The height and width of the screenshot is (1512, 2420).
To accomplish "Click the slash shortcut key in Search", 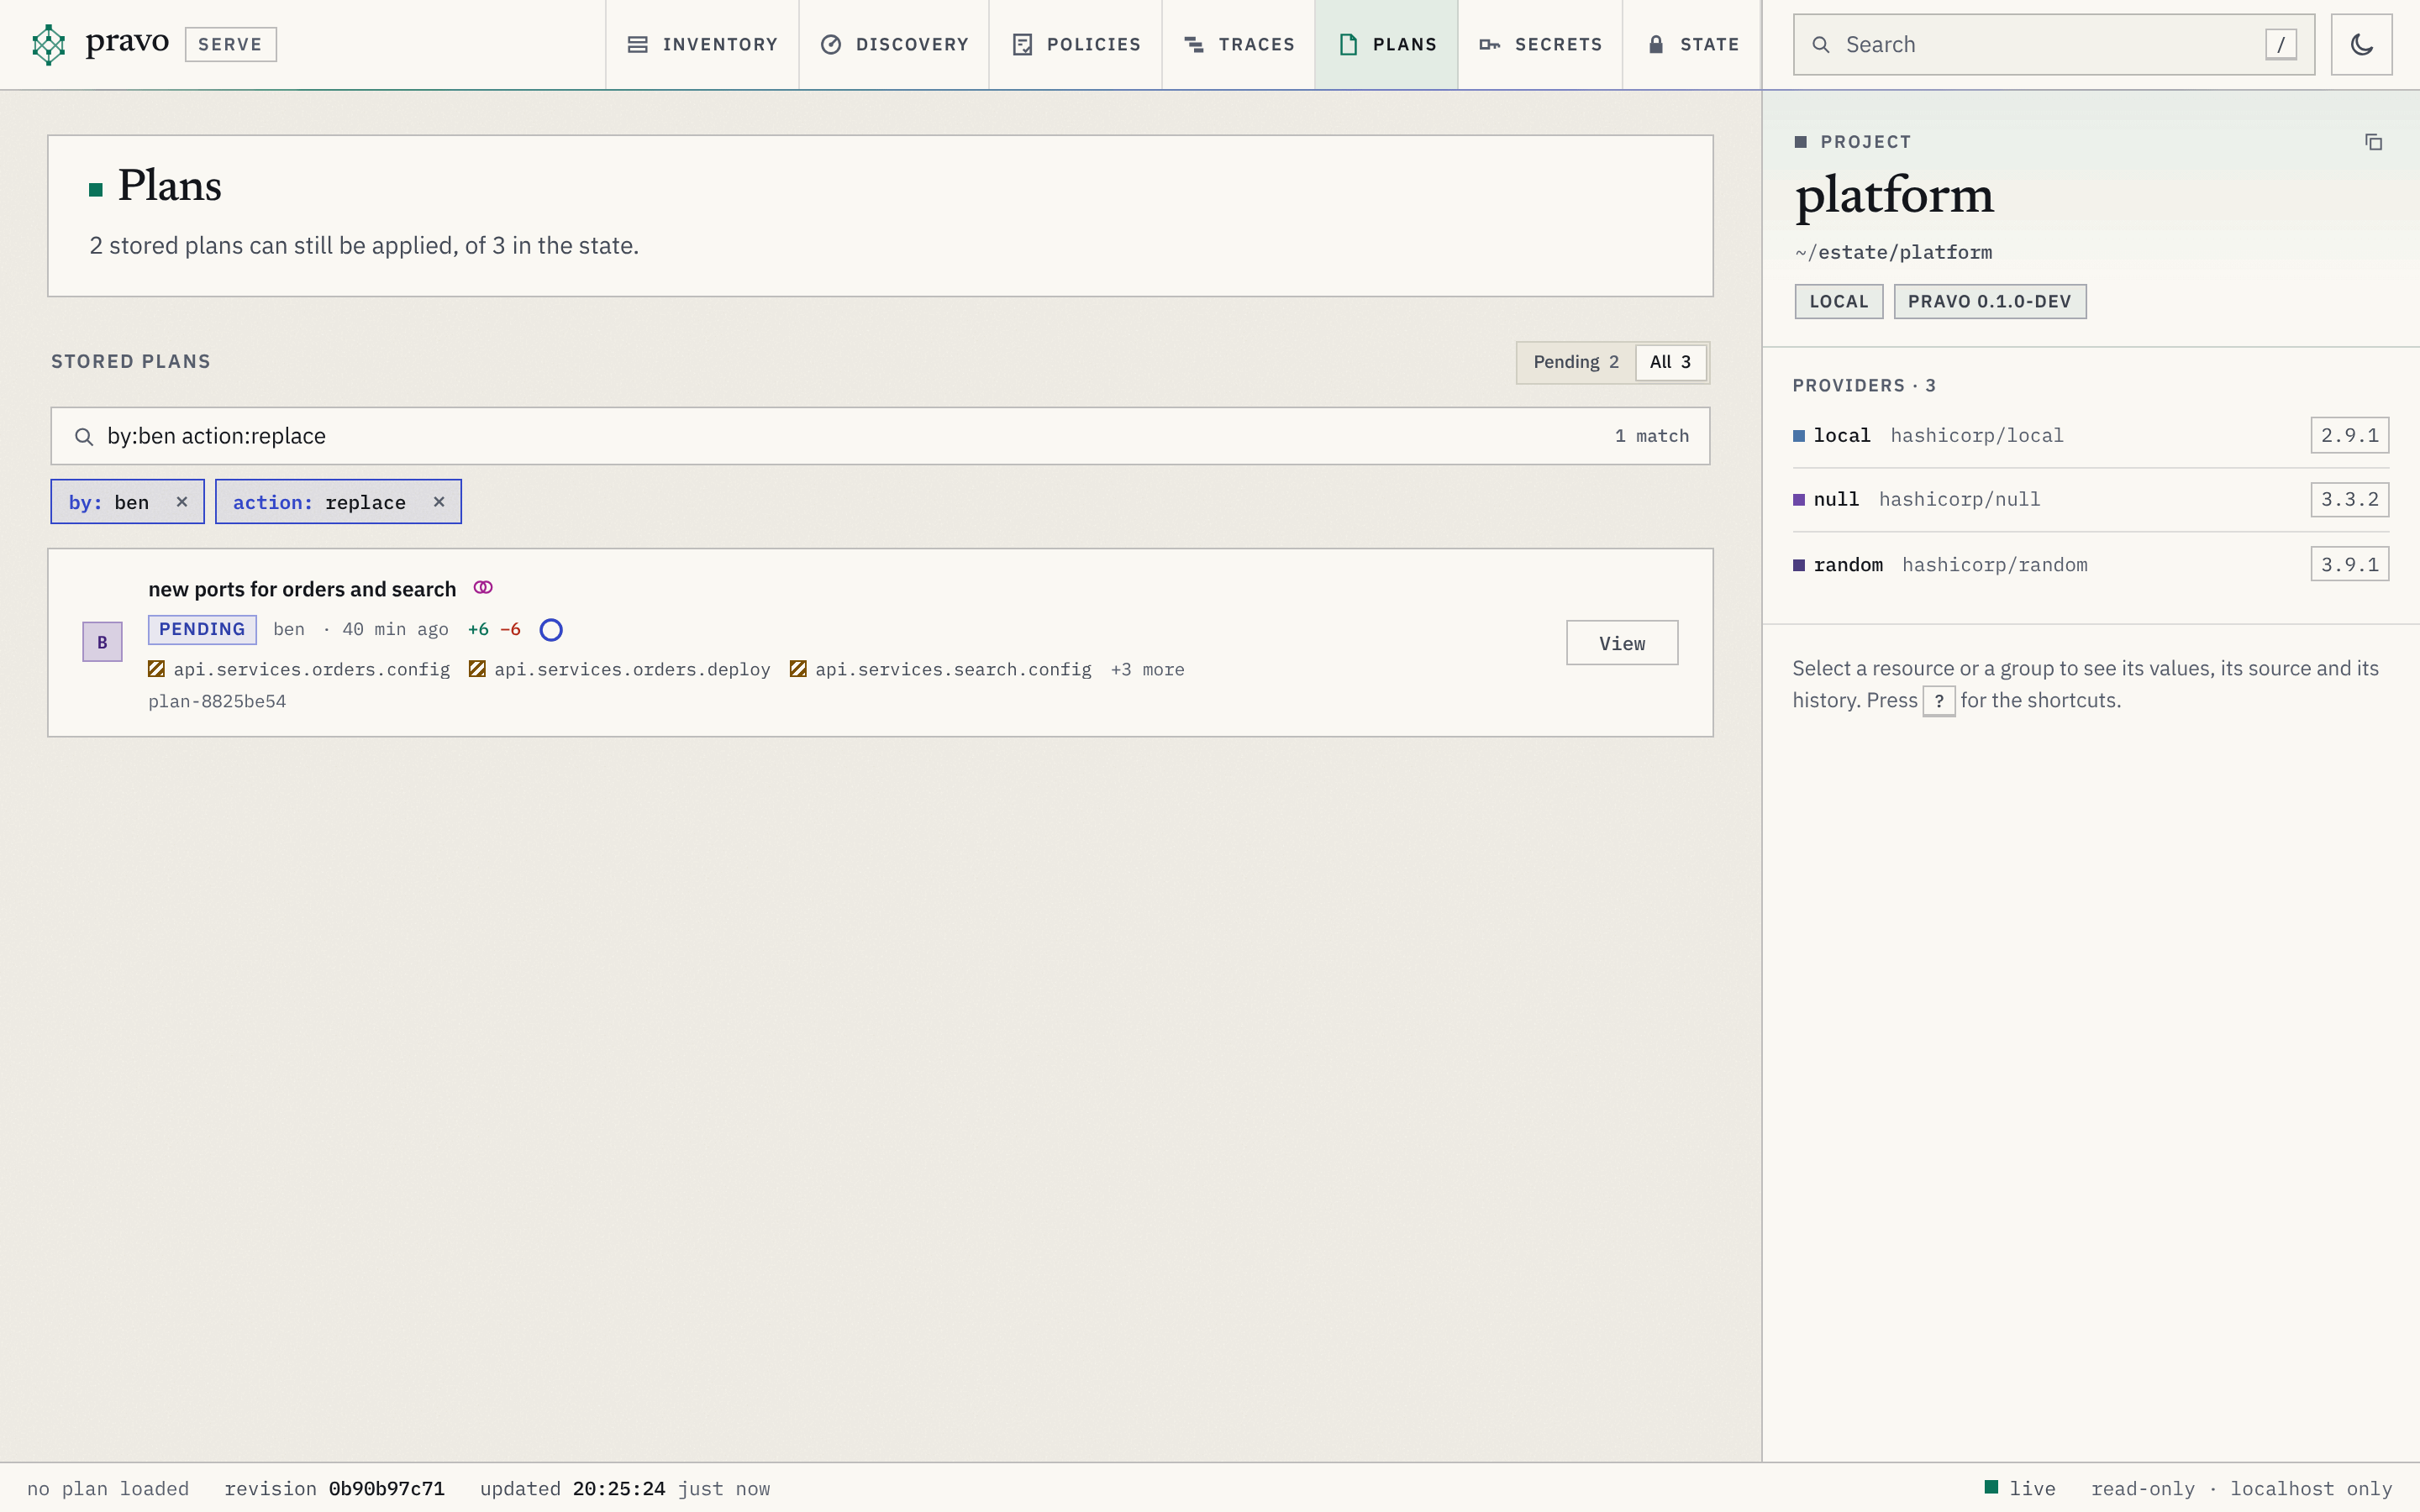I will tap(2280, 44).
